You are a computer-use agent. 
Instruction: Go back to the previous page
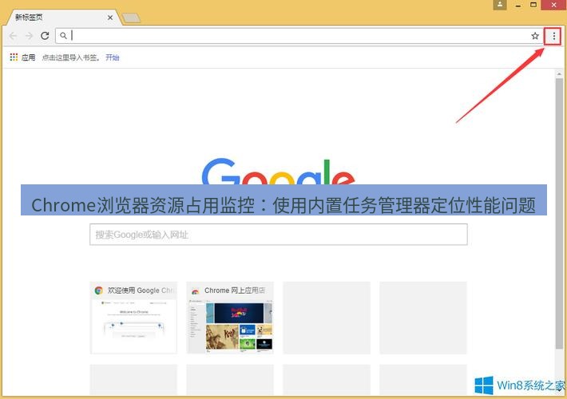[13, 36]
